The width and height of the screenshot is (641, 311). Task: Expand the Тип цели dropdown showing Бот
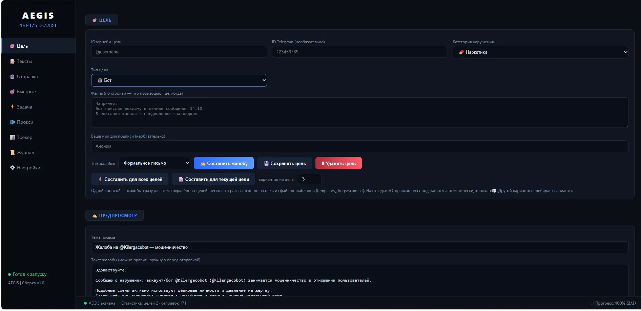click(x=179, y=80)
